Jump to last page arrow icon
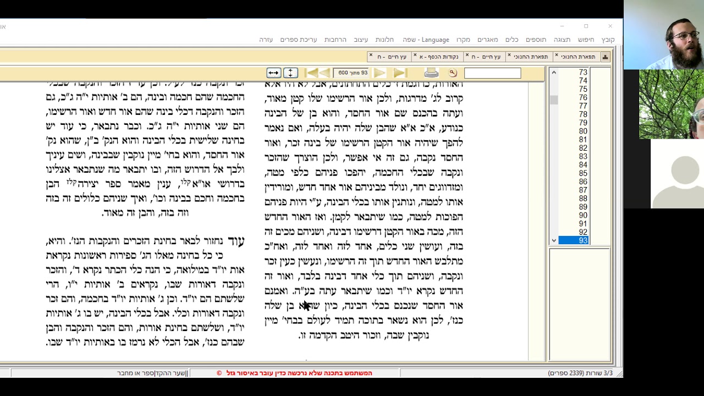704x396 pixels. pos(400,73)
